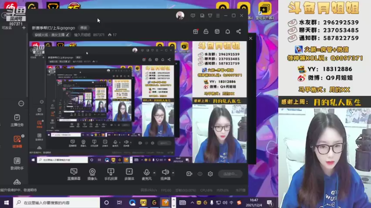Click the flame popularity count 17
The height and width of the screenshot is (208, 371).
112,35
